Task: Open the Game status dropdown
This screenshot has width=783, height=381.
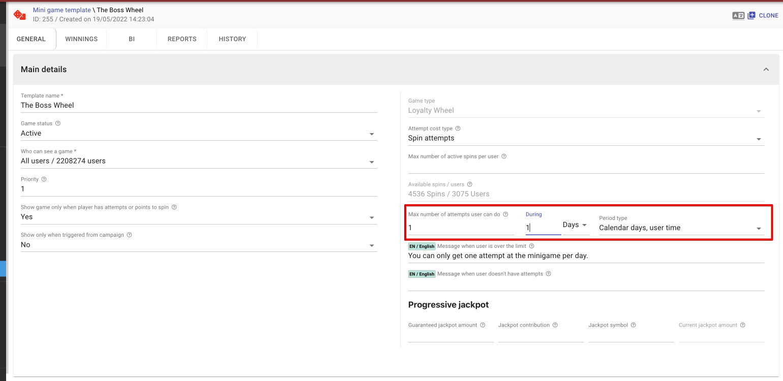Action: pos(198,134)
